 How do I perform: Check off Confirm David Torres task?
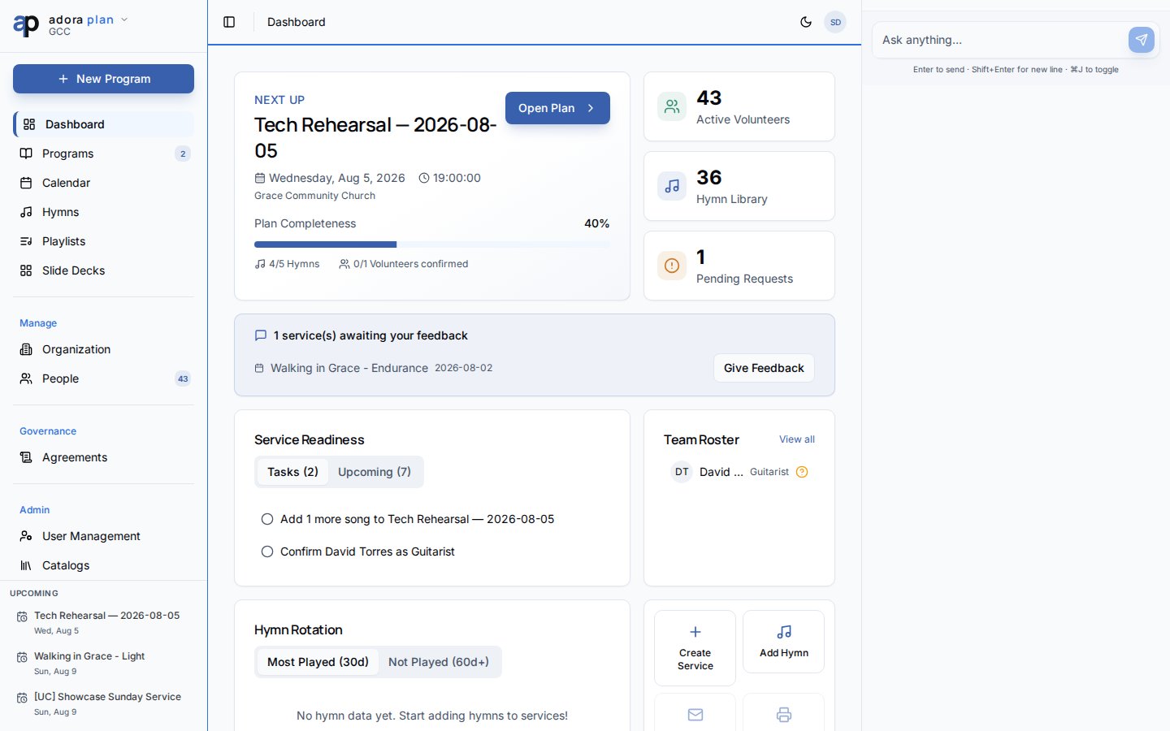[x=267, y=551]
